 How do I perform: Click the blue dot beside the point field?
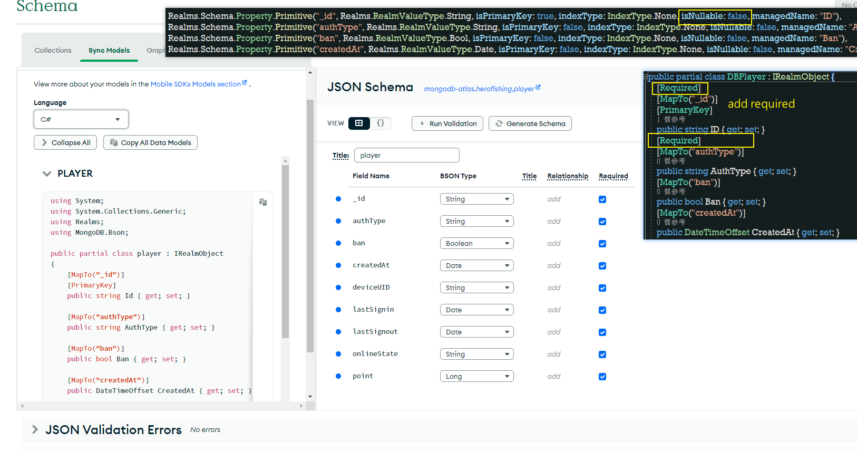pos(338,376)
